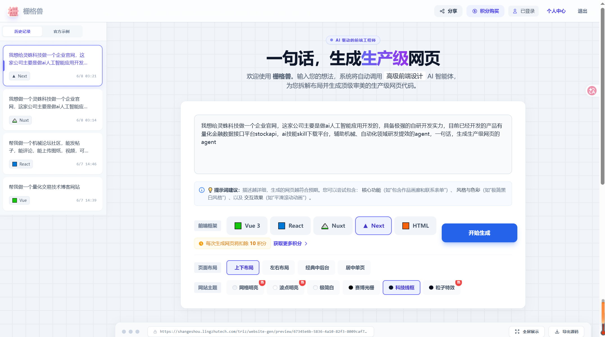Click the Next tag on first history card
This screenshot has width=605, height=337.
point(19,76)
